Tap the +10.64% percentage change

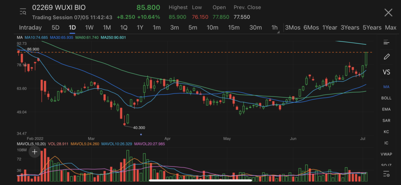tap(148, 17)
